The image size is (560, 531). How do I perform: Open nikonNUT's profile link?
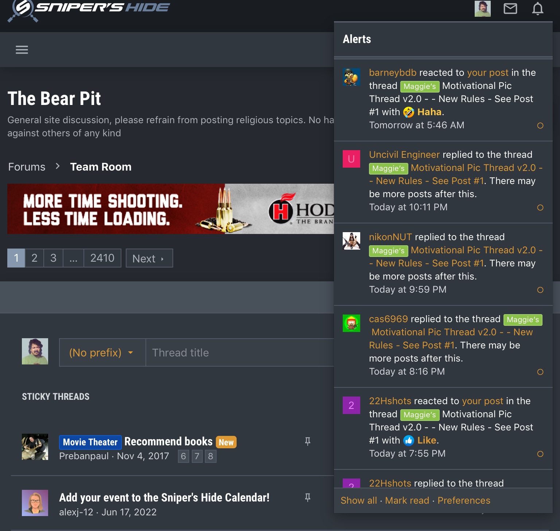[390, 237]
